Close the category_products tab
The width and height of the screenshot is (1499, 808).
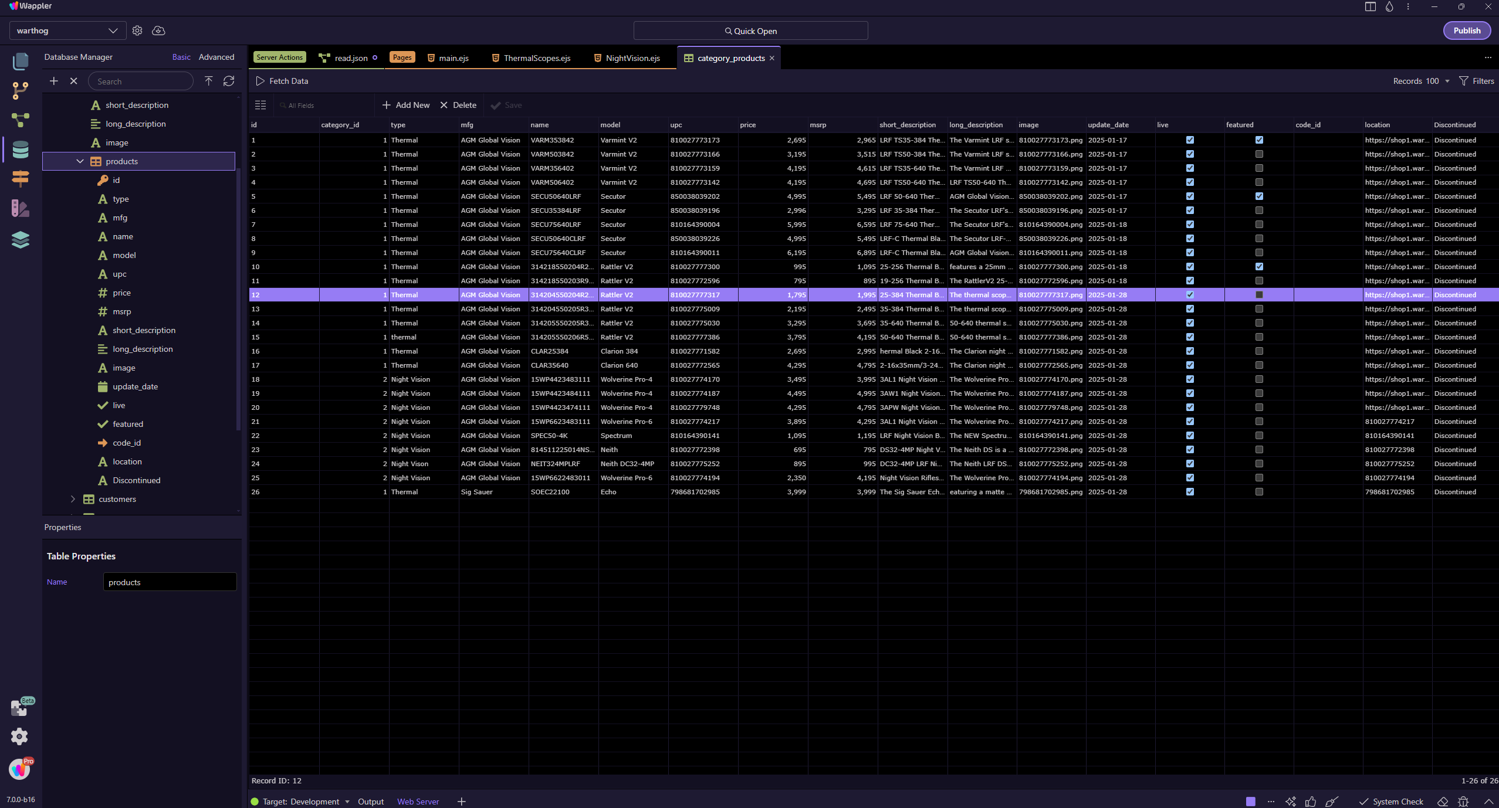772,58
